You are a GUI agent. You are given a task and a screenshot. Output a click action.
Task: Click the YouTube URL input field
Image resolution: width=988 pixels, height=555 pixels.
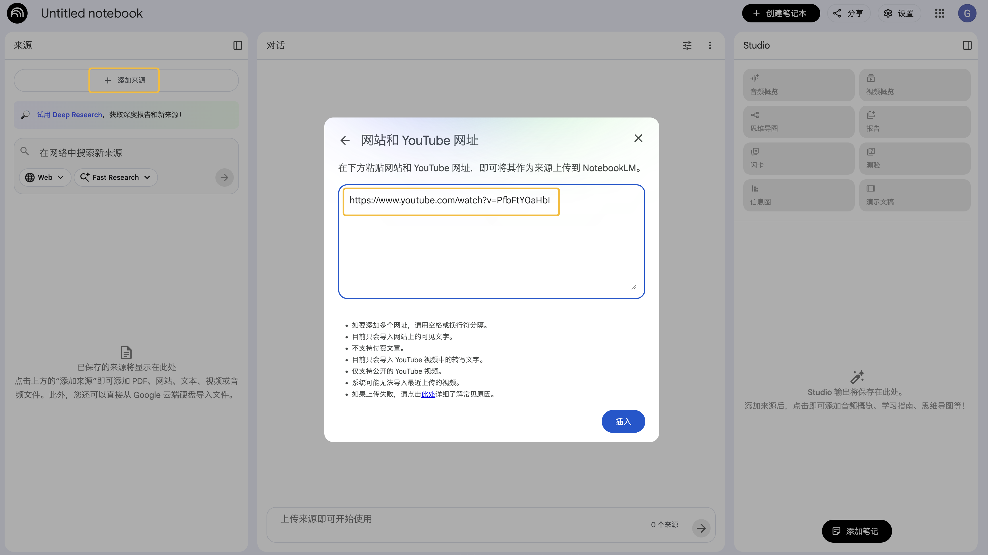click(451, 201)
